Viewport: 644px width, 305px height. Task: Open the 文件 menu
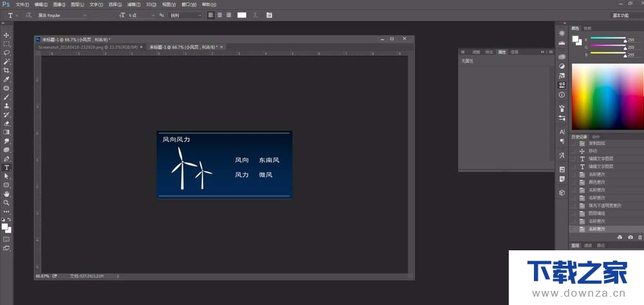[22, 5]
